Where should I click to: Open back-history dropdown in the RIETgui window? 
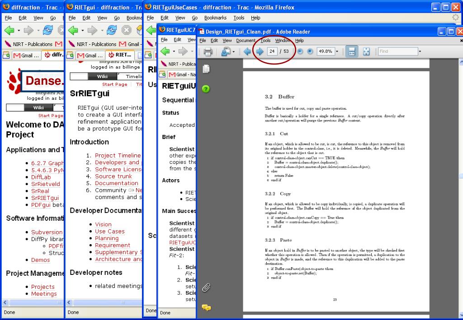(x=82, y=30)
